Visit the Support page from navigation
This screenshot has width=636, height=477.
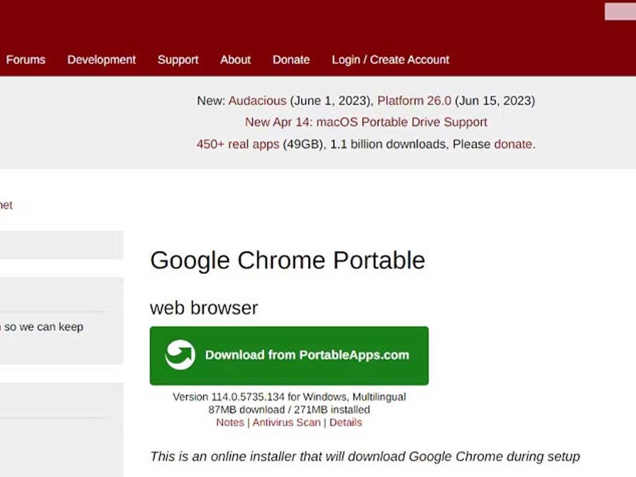(178, 60)
